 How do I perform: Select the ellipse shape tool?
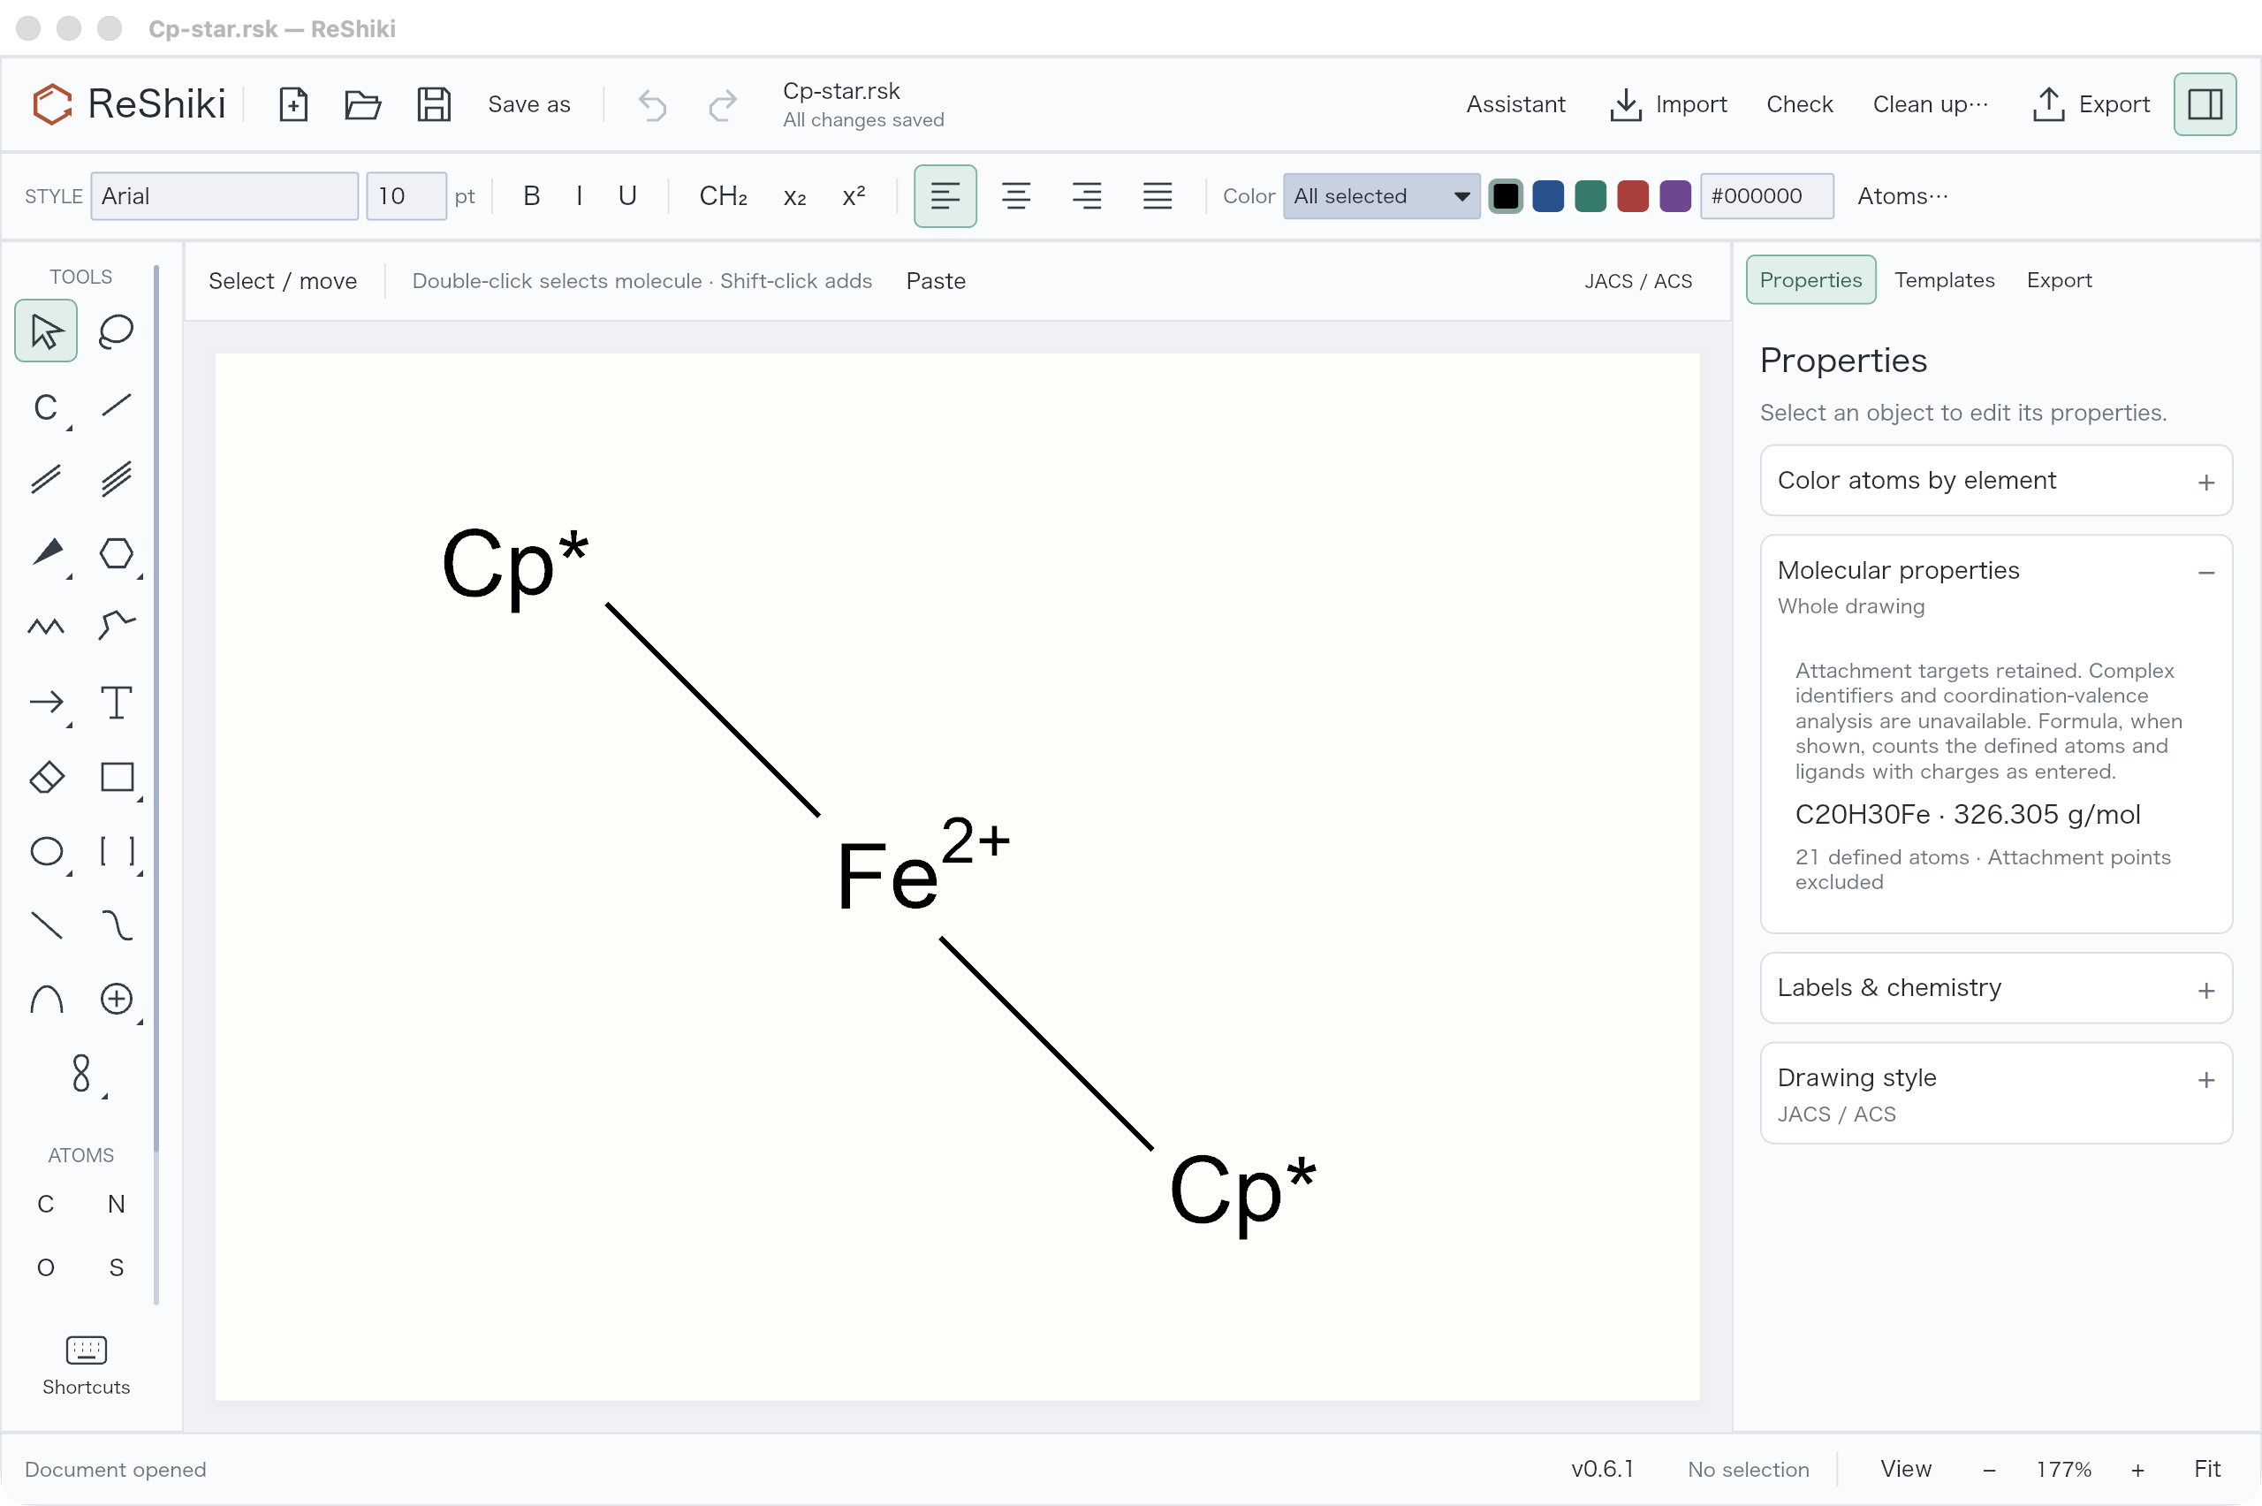pyautogui.click(x=45, y=851)
